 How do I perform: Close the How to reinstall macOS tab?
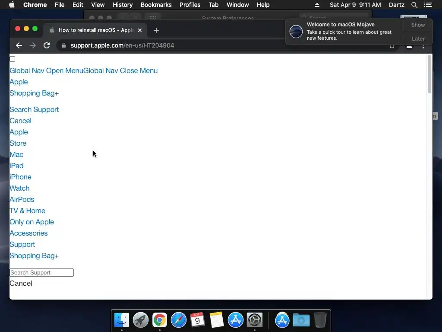click(140, 30)
